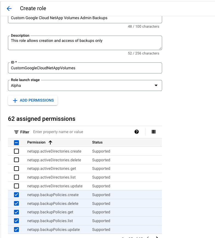Click the plus icon on Add Permissions
Viewport: 215px width, 238px height.
pyautogui.click(x=15, y=101)
